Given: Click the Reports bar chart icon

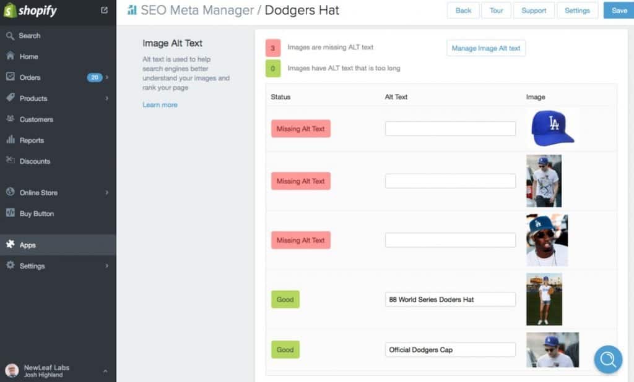Looking at the screenshot, I should pos(10,140).
